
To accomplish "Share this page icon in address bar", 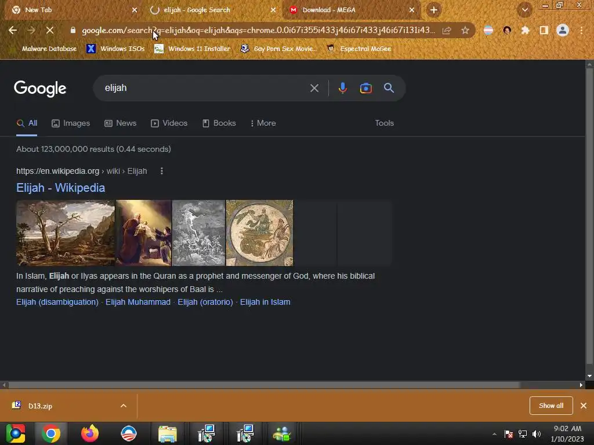I will click(447, 30).
